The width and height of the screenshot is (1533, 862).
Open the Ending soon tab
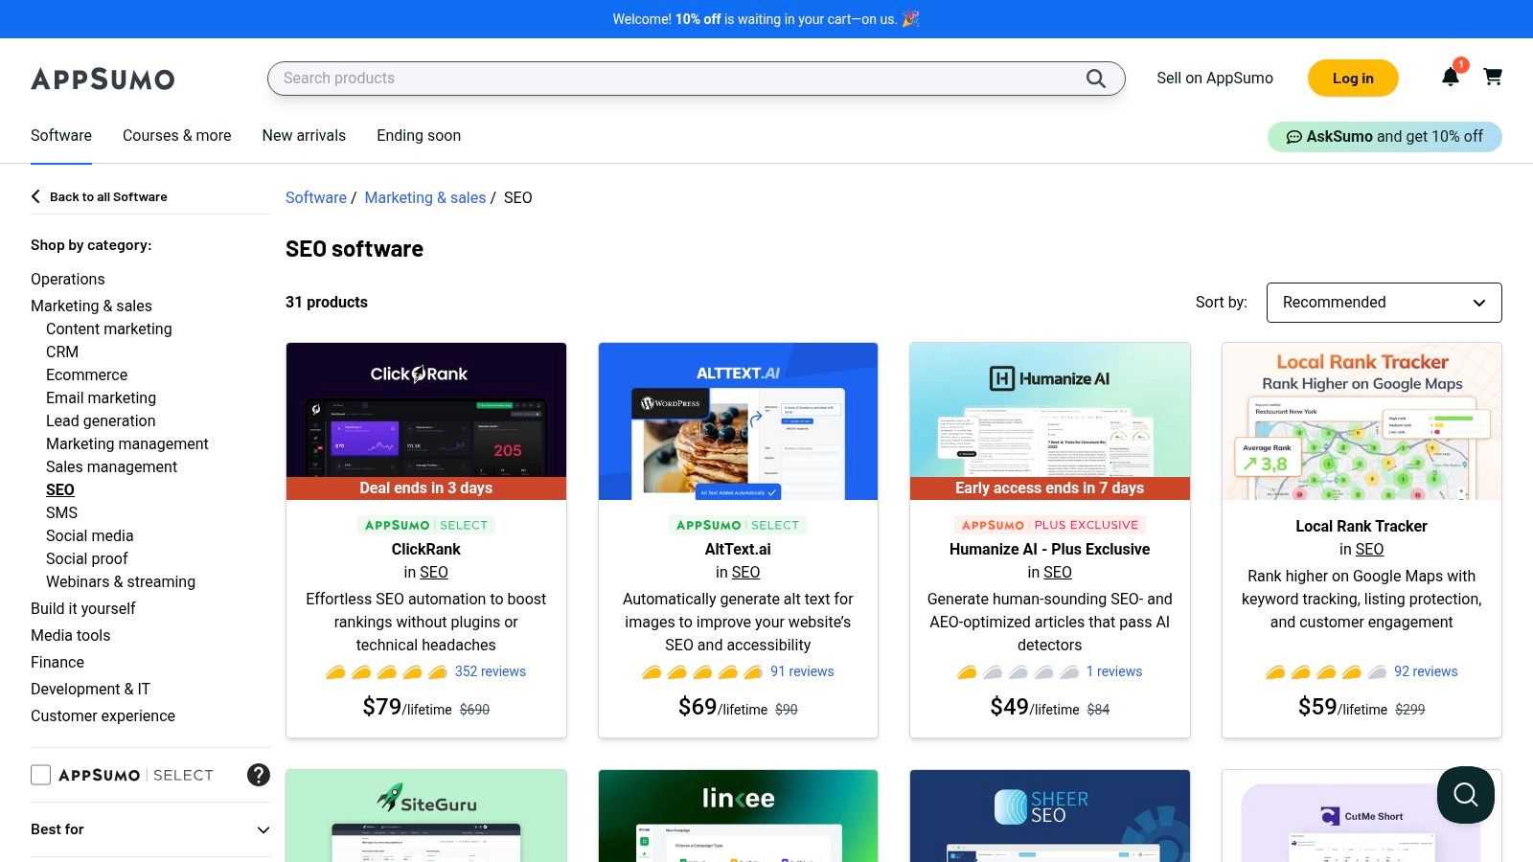tap(419, 136)
